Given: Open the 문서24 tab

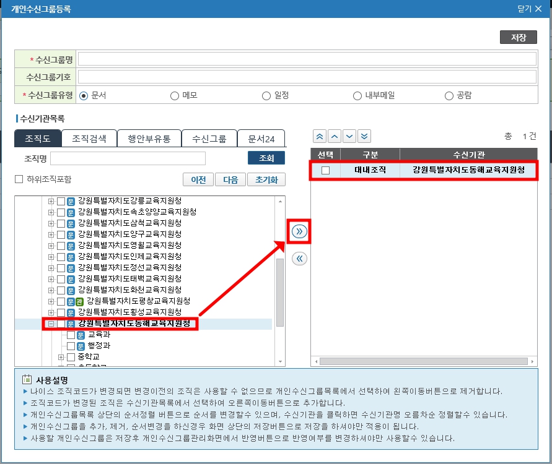Looking at the screenshot, I should tap(261, 139).
